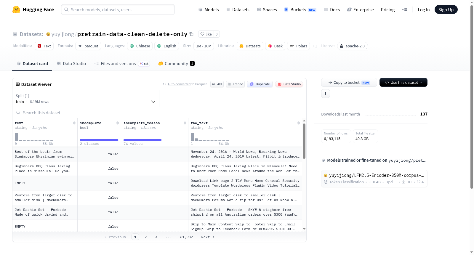474x255 pixels.
Task: Open the Community tab
Action: click(176, 63)
